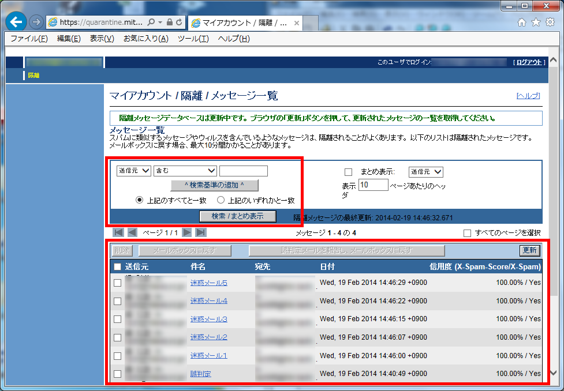Check the 誤判定 row checkbox

117,374
